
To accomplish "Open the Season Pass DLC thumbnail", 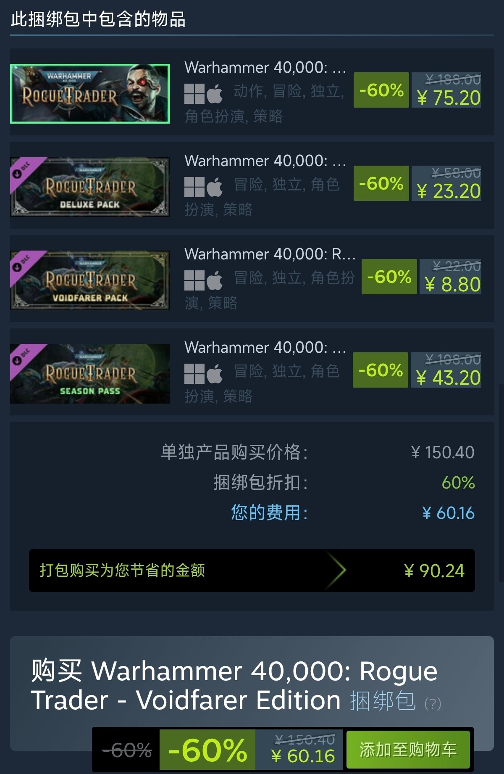I will tap(90, 374).
